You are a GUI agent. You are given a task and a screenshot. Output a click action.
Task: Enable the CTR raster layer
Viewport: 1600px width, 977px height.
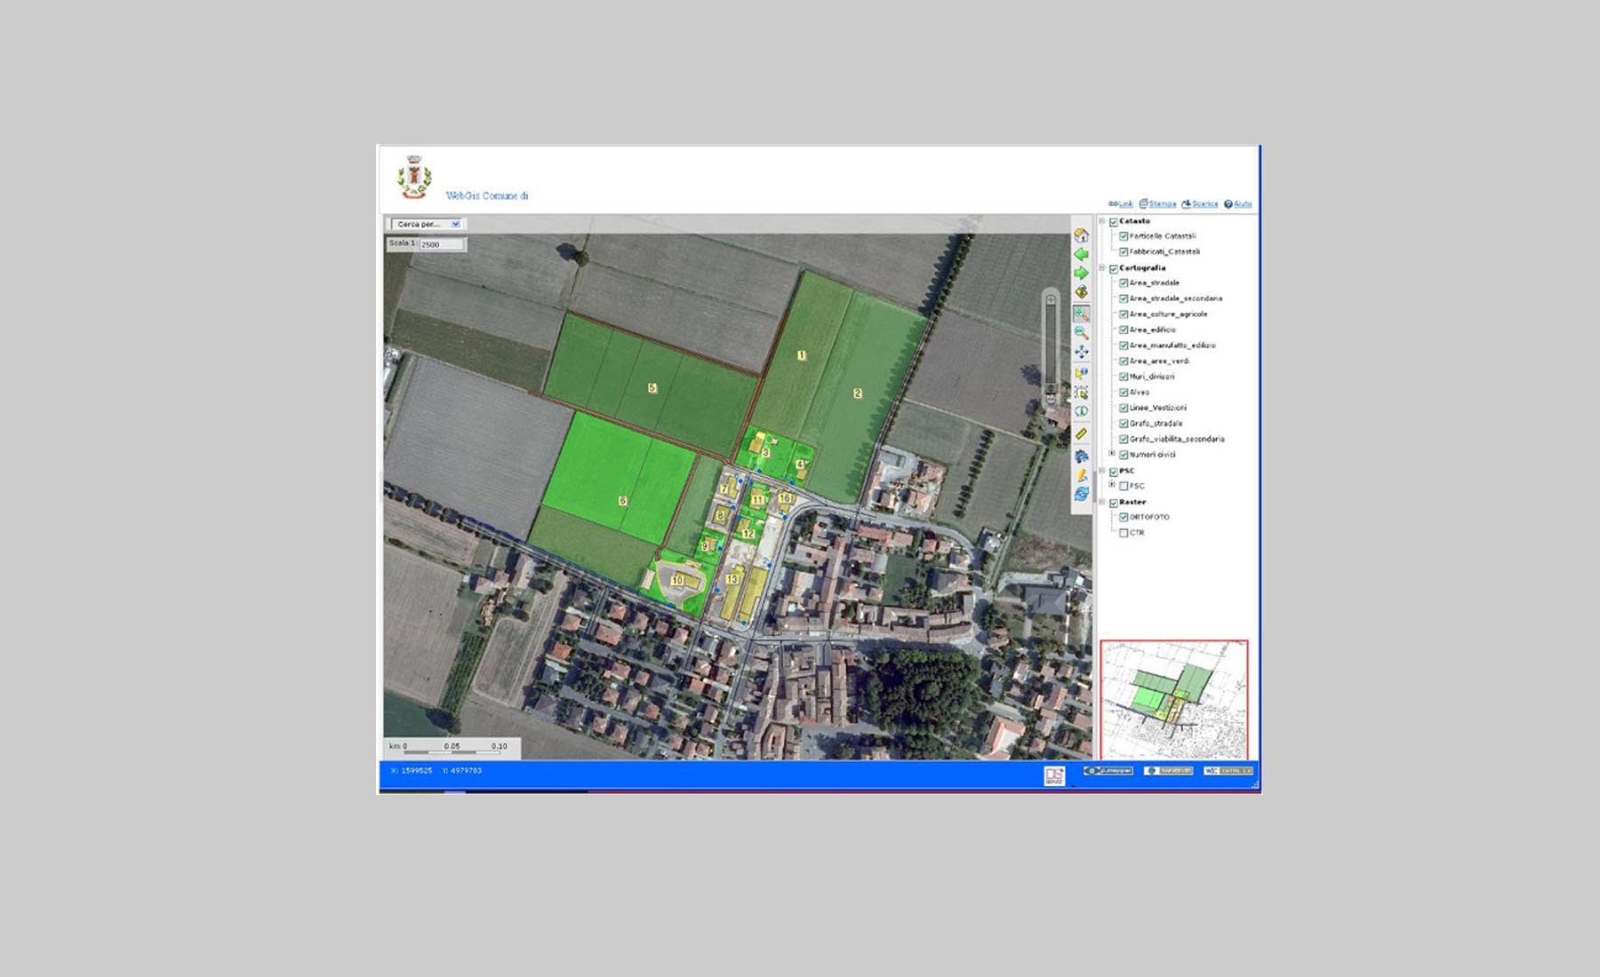[1124, 533]
